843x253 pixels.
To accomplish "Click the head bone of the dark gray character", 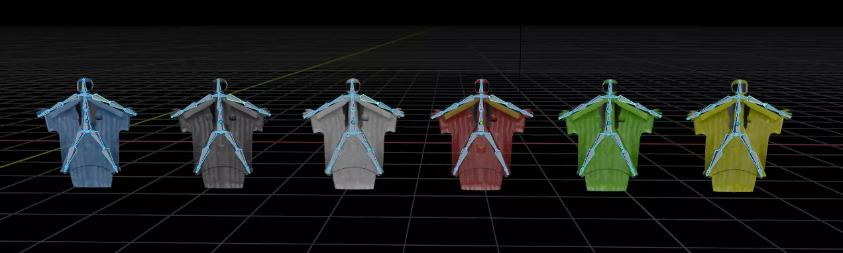I will [x=219, y=85].
